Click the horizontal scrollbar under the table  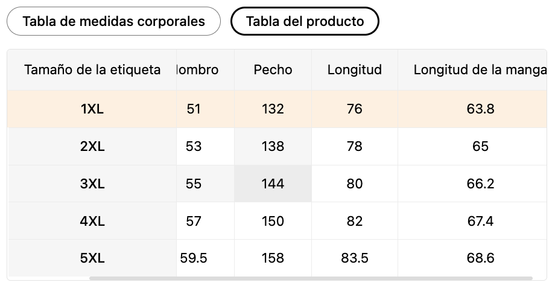click(x=311, y=278)
